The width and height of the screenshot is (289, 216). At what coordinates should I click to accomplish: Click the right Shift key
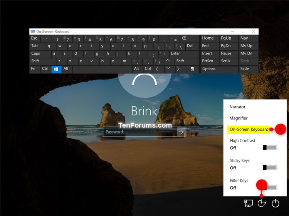[x=187, y=61]
